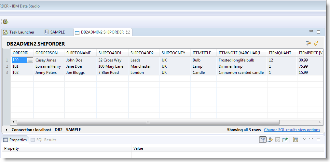The image size is (330, 162).
Task: Click the ITEMNOTE column header
Action: [242, 53]
